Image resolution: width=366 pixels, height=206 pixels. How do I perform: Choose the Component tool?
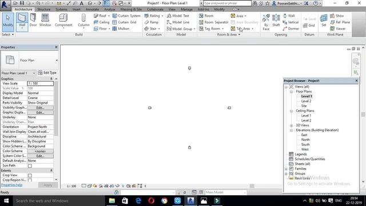[63, 21]
